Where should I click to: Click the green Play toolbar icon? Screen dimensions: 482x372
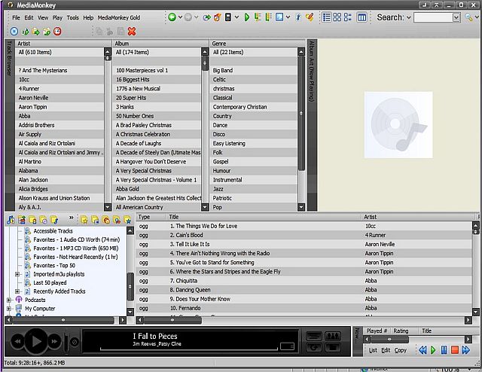pos(246,17)
